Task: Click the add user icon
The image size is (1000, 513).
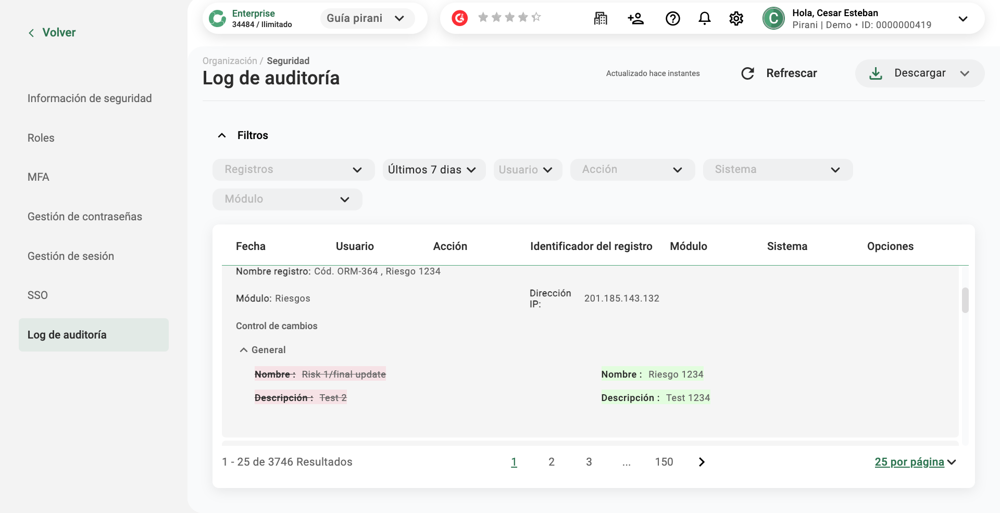Action: [x=635, y=19]
